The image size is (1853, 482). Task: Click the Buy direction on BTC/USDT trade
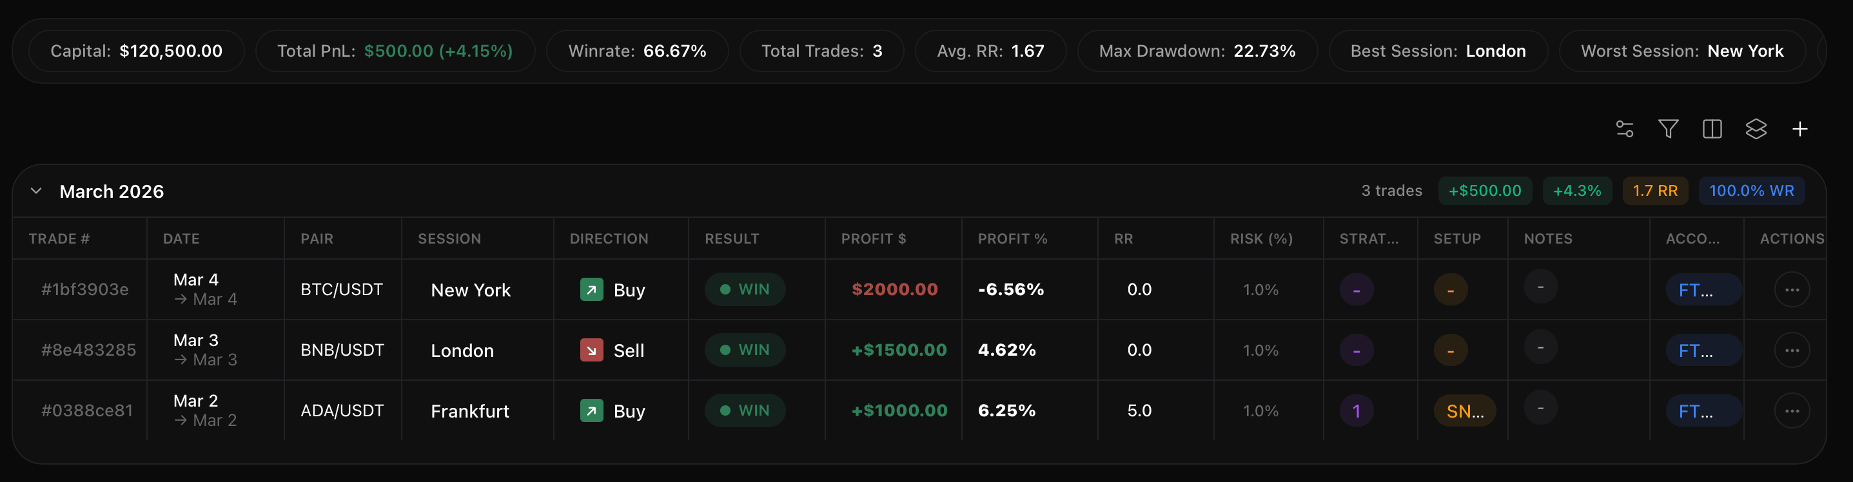(x=613, y=290)
